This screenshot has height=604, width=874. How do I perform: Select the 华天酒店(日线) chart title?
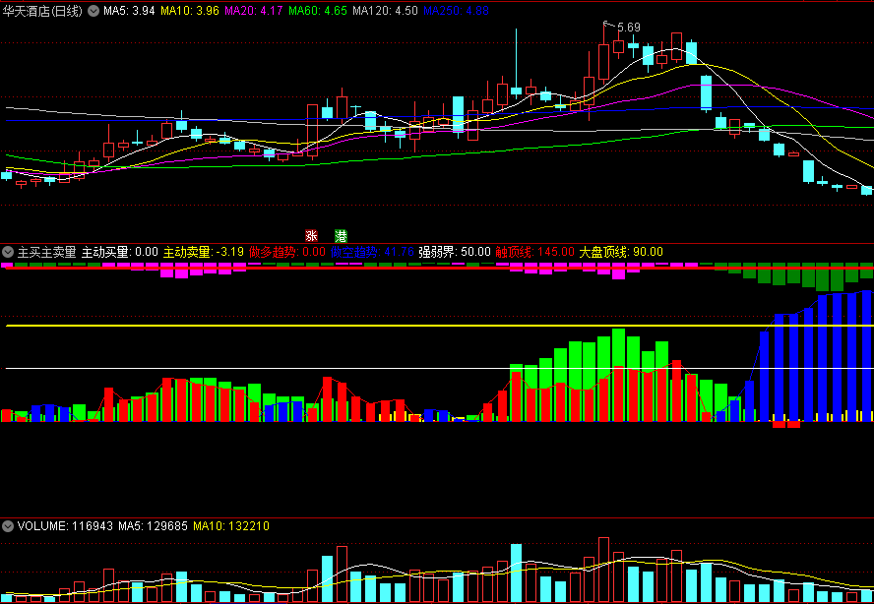(42, 11)
